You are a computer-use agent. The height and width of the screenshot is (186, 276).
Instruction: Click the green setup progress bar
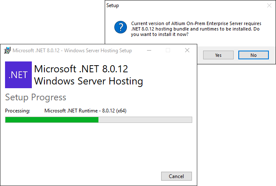click(98, 120)
